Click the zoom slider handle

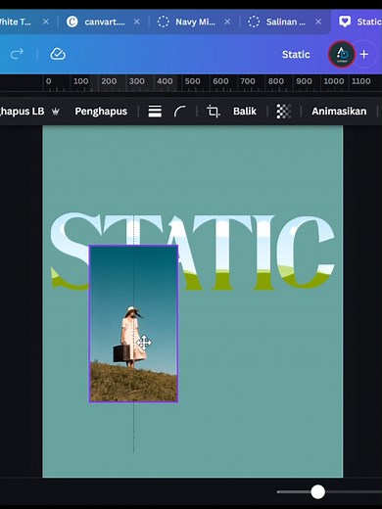(317, 491)
